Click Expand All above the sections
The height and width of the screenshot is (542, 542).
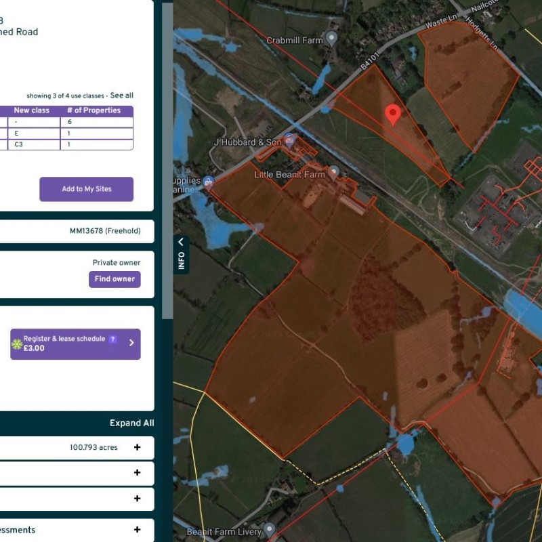click(x=131, y=423)
